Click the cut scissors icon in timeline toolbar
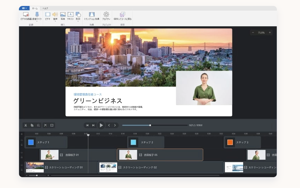 click(26, 125)
